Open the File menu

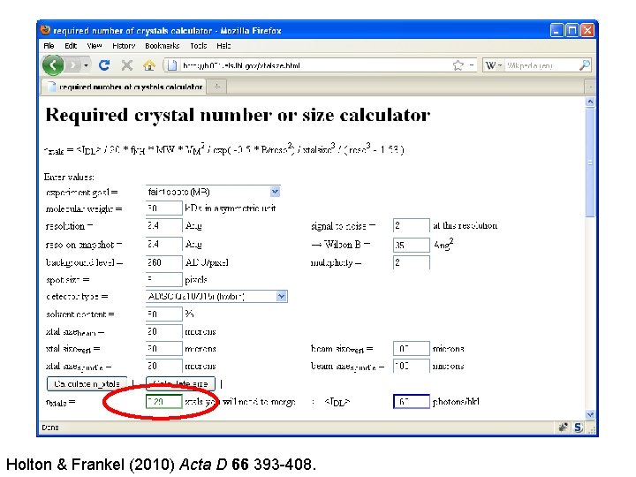click(49, 46)
